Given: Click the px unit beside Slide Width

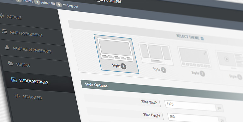Looking at the screenshot, I should (219, 108).
